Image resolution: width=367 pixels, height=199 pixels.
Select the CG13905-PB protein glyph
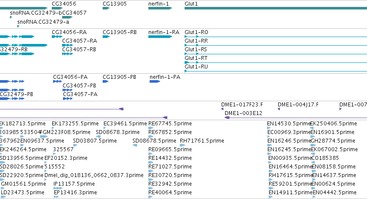point(105,81)
